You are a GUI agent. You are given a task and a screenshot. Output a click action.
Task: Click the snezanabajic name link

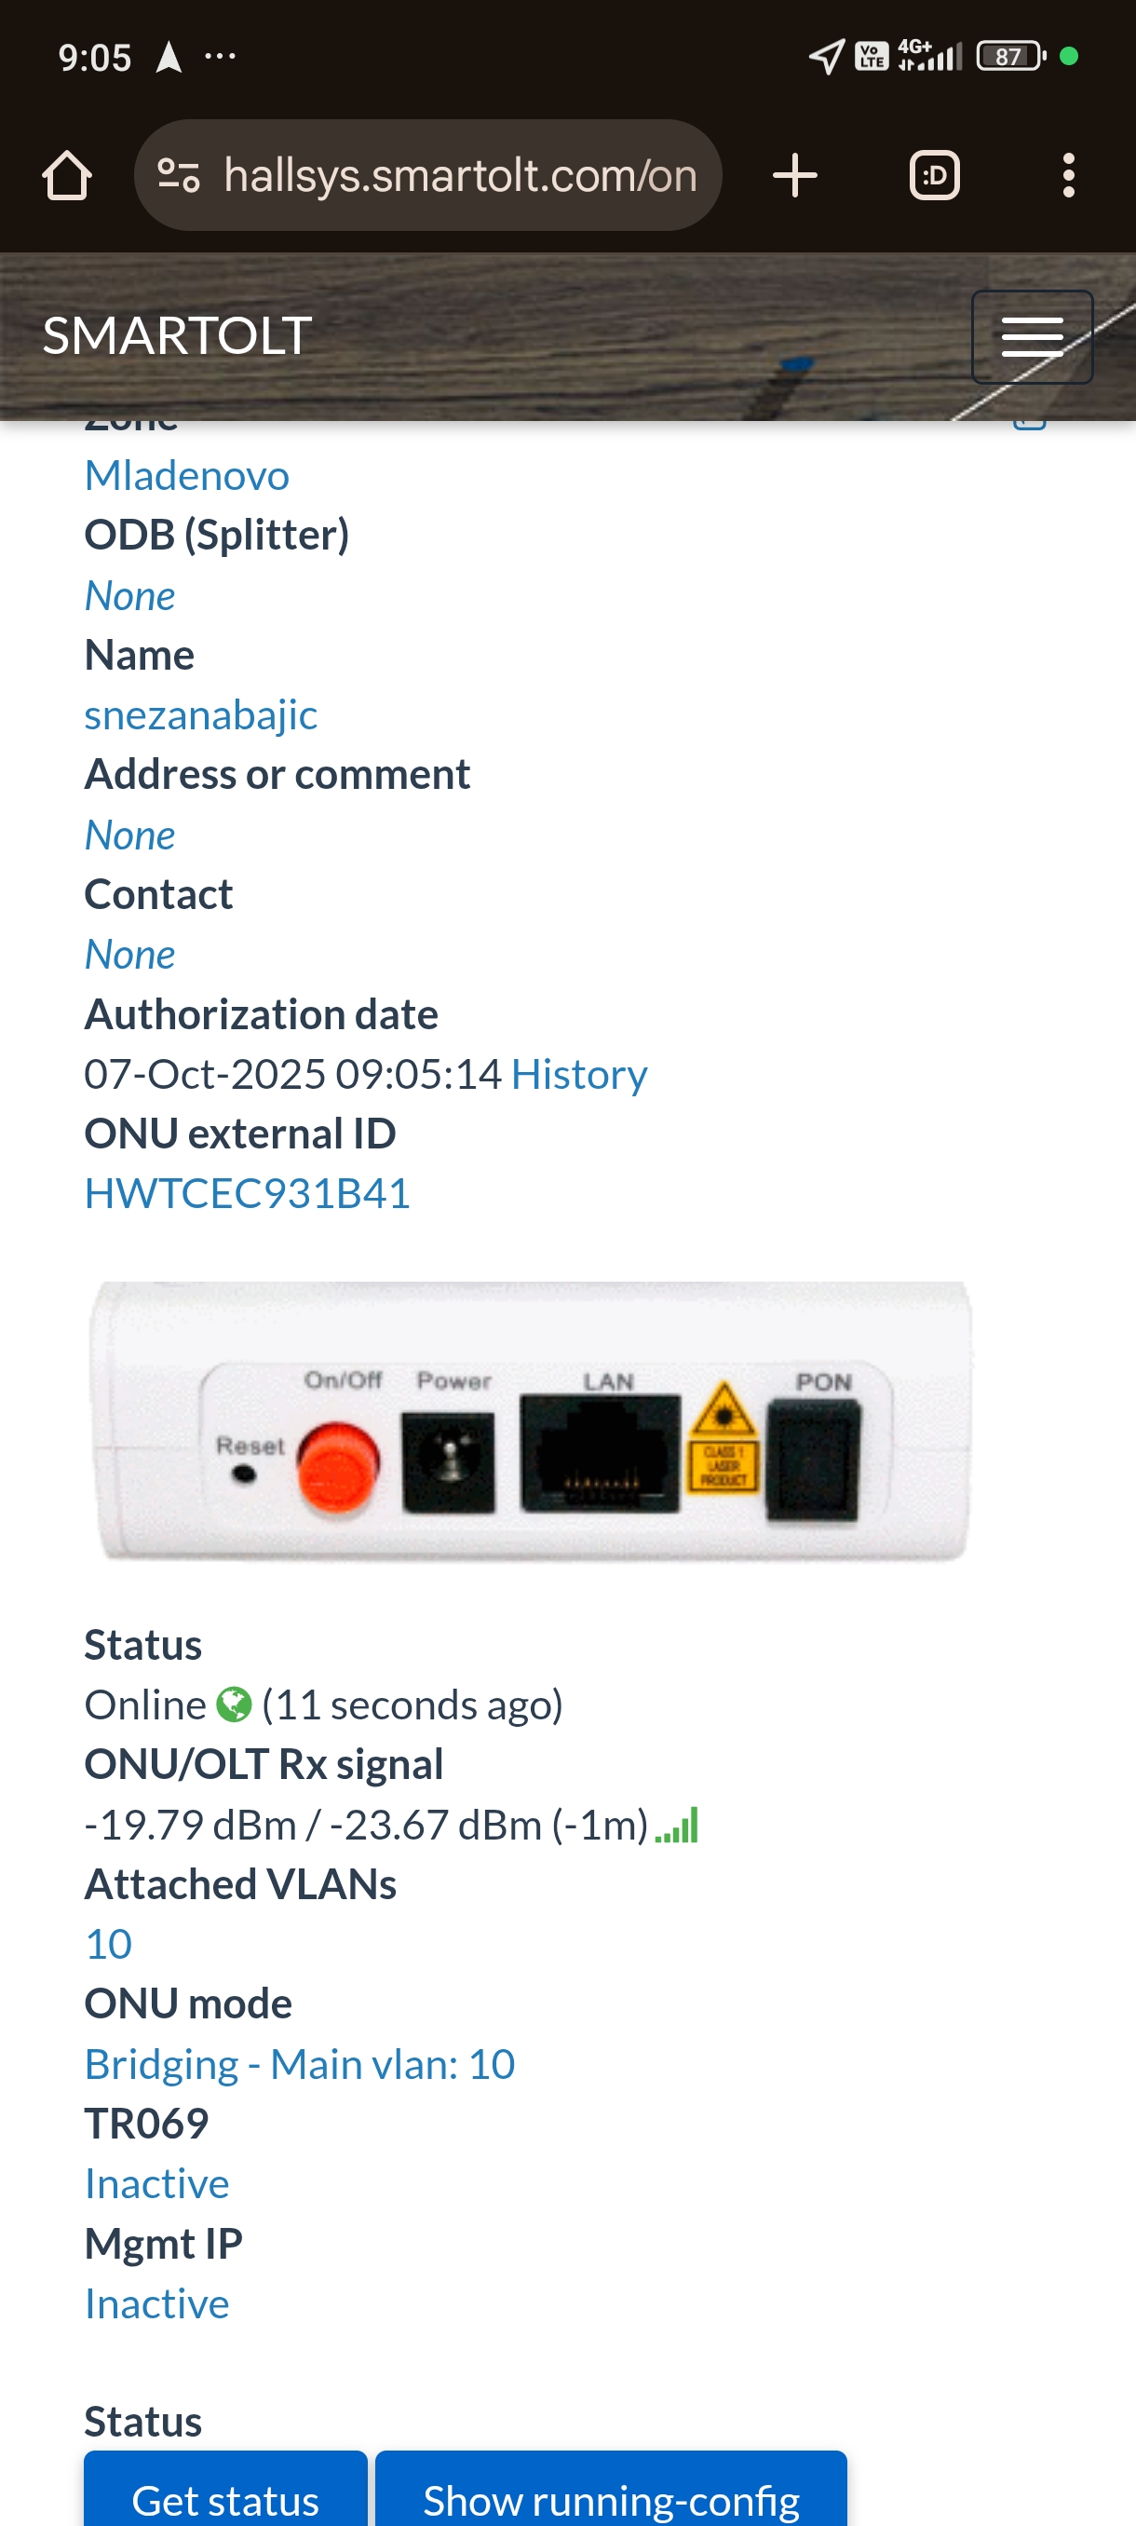[x=201, y=714]
